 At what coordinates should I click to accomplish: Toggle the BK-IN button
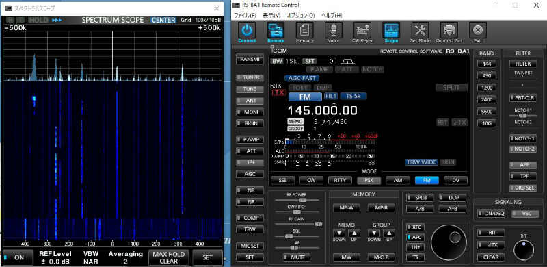pos(250,123)
